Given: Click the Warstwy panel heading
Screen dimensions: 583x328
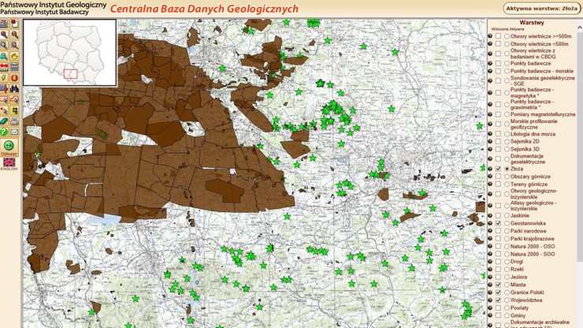Looking at the screenshot, I should coord(532,23).
